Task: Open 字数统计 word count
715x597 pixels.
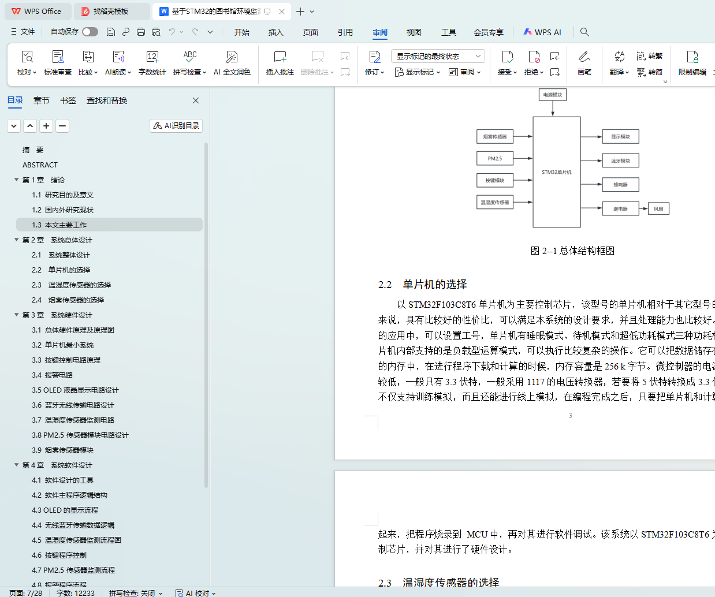Action: click(x=152, y=64)
